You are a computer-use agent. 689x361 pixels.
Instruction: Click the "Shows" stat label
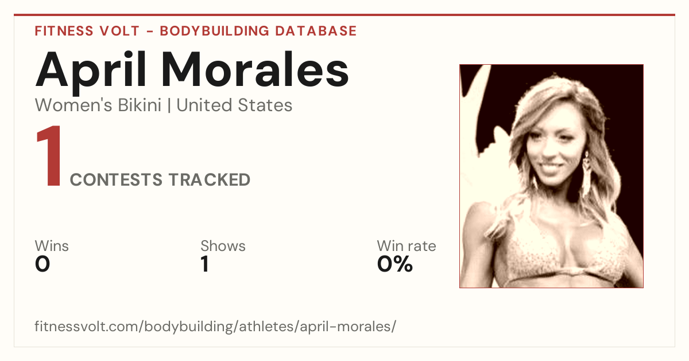223,246
